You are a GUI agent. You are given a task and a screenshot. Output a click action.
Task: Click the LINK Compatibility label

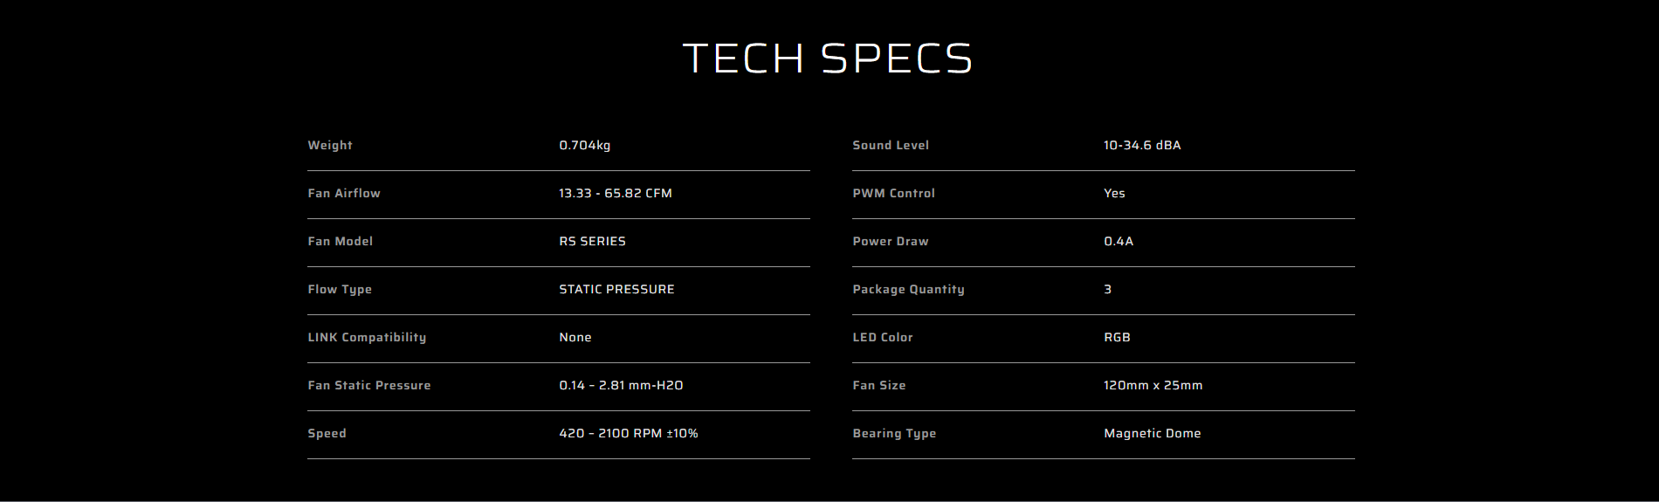coord(367,337)
